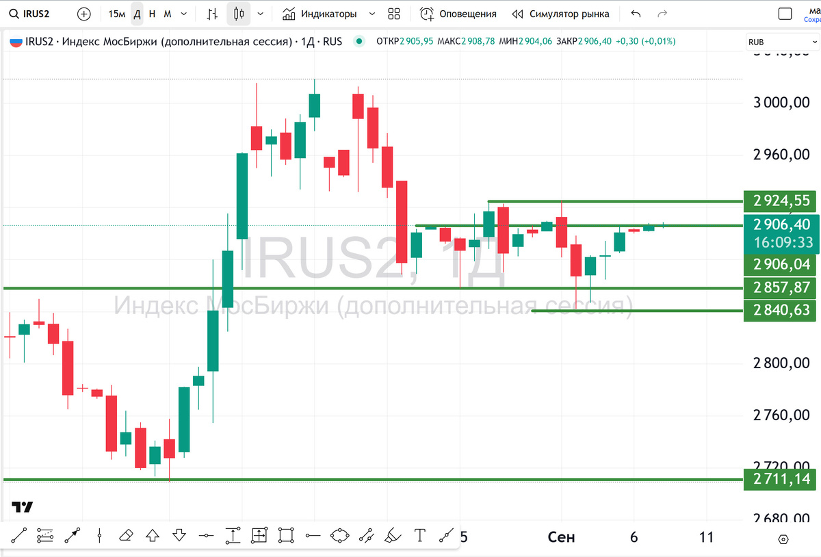Screen dimensions: 821x557
Task: Select the ellipse drawing tool
Action: [x=339, y=535]
